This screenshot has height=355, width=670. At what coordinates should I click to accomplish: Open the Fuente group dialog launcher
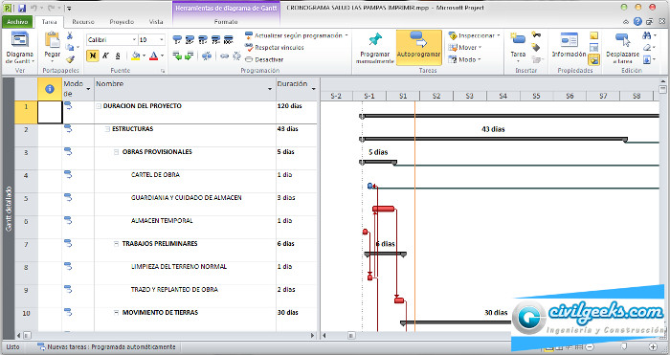pyautogui.click(x=163, y=72)
